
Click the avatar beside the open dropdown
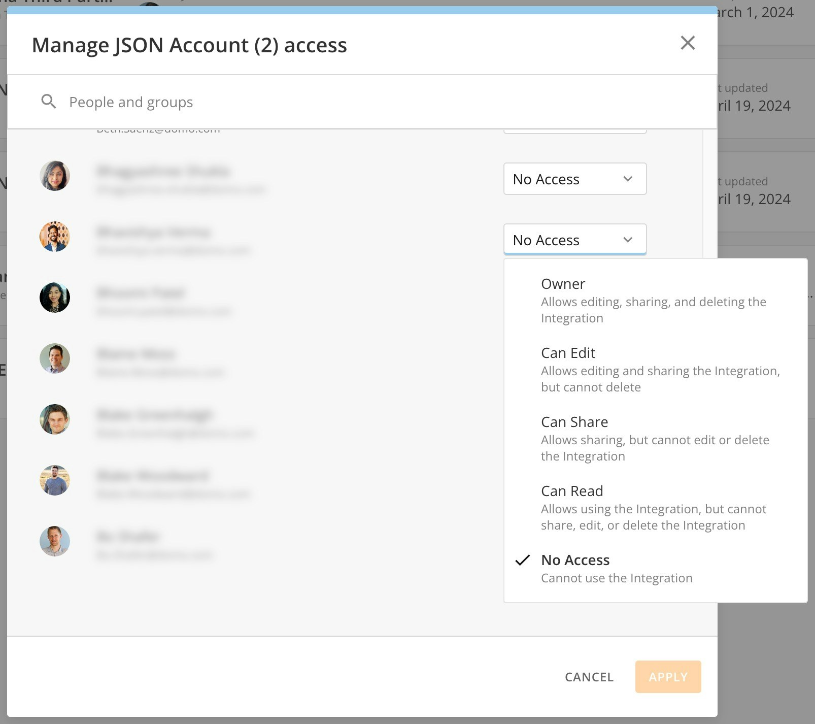55,237
